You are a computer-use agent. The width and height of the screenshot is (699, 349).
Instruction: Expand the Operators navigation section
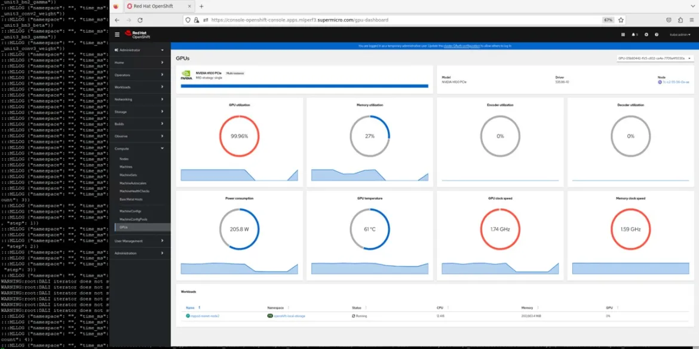(x=140, y=75)
